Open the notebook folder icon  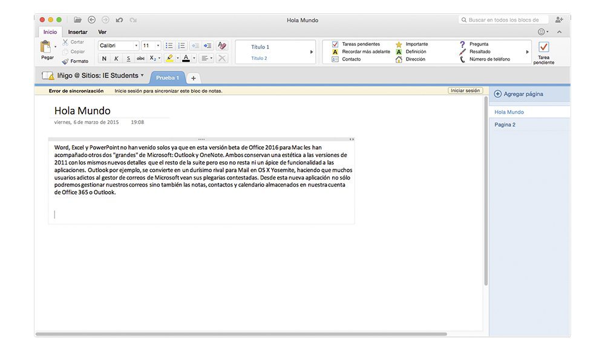click(77, 20)
